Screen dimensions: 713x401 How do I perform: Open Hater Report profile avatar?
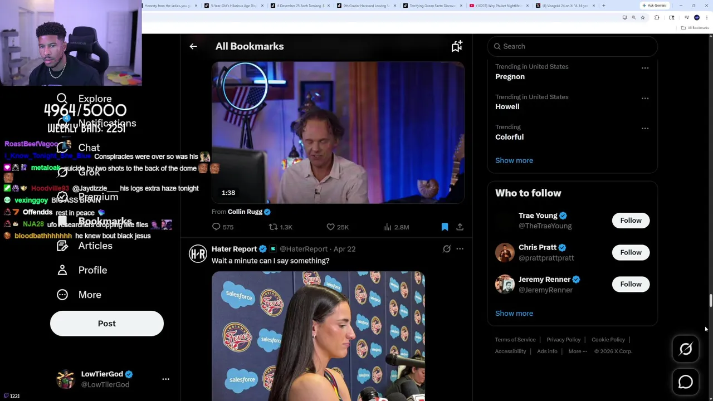198,254
